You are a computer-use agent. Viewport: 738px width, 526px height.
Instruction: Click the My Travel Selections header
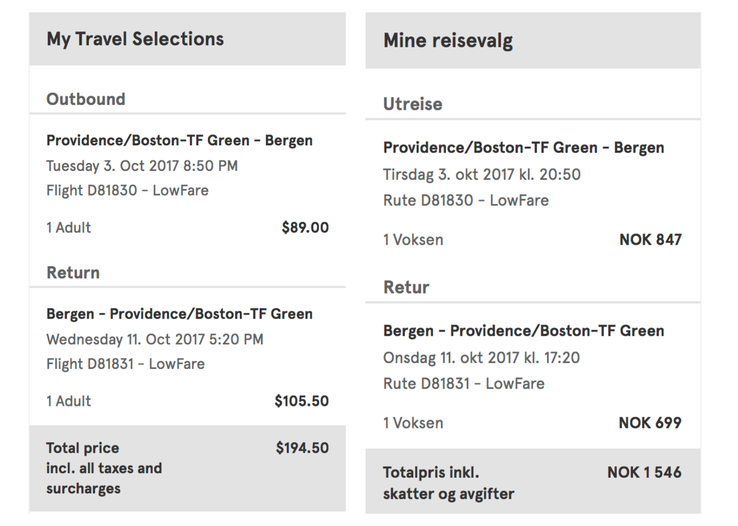pos(135,39)
